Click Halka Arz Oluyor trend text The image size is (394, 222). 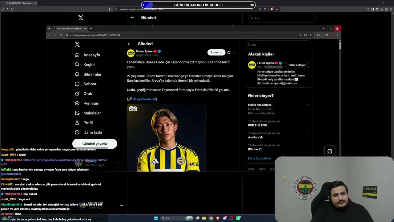[x=260, y=105]
